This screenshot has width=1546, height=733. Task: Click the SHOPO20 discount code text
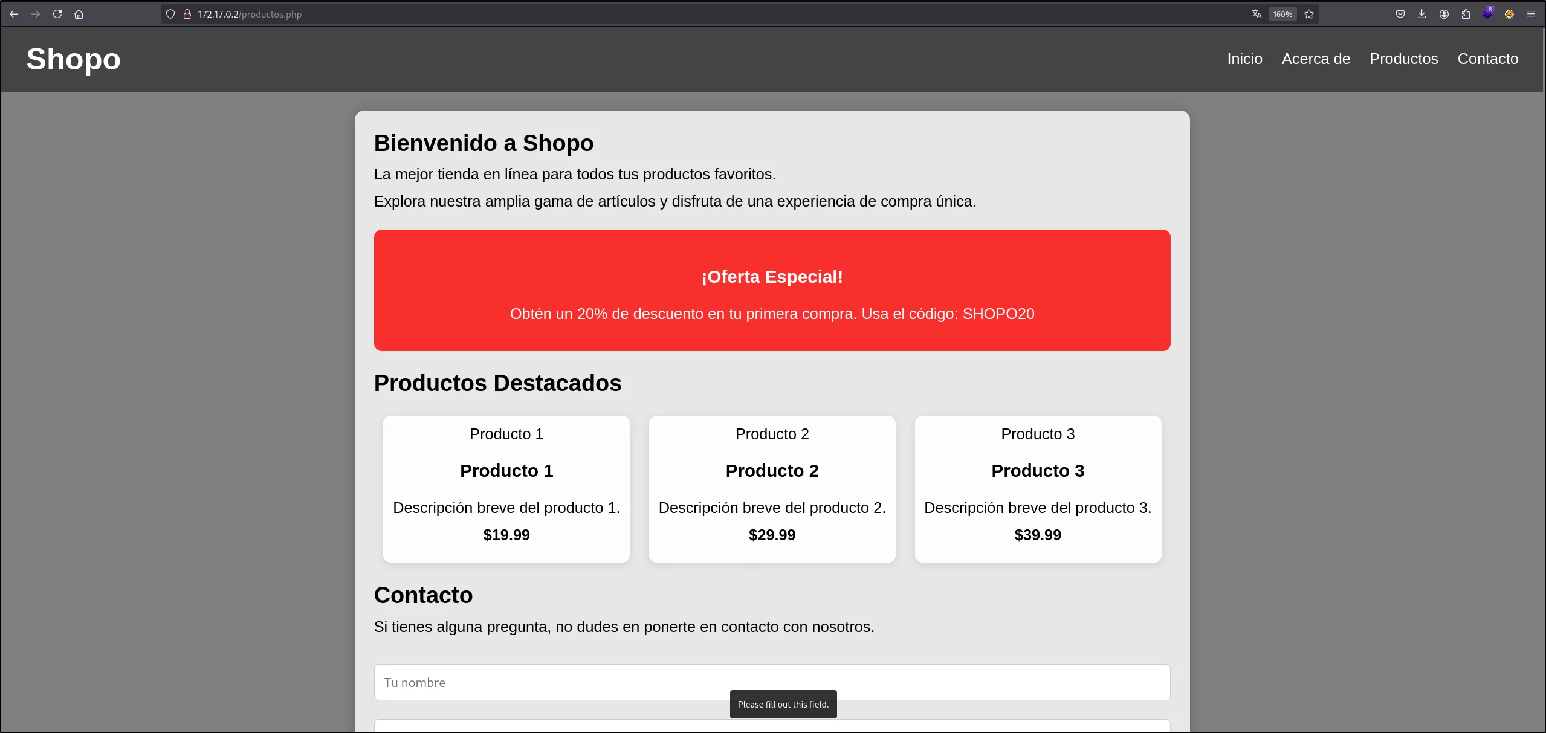click(998, 314)
